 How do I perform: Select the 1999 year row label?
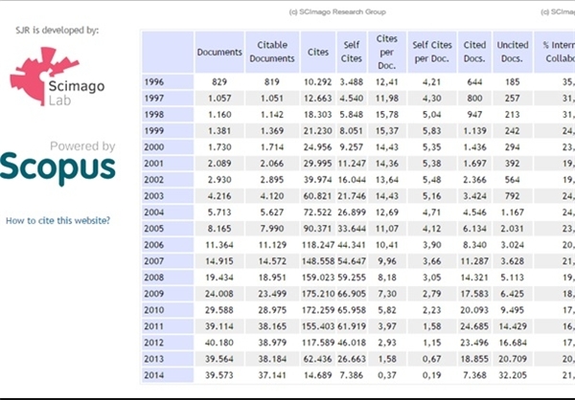[x=168, y=131]
